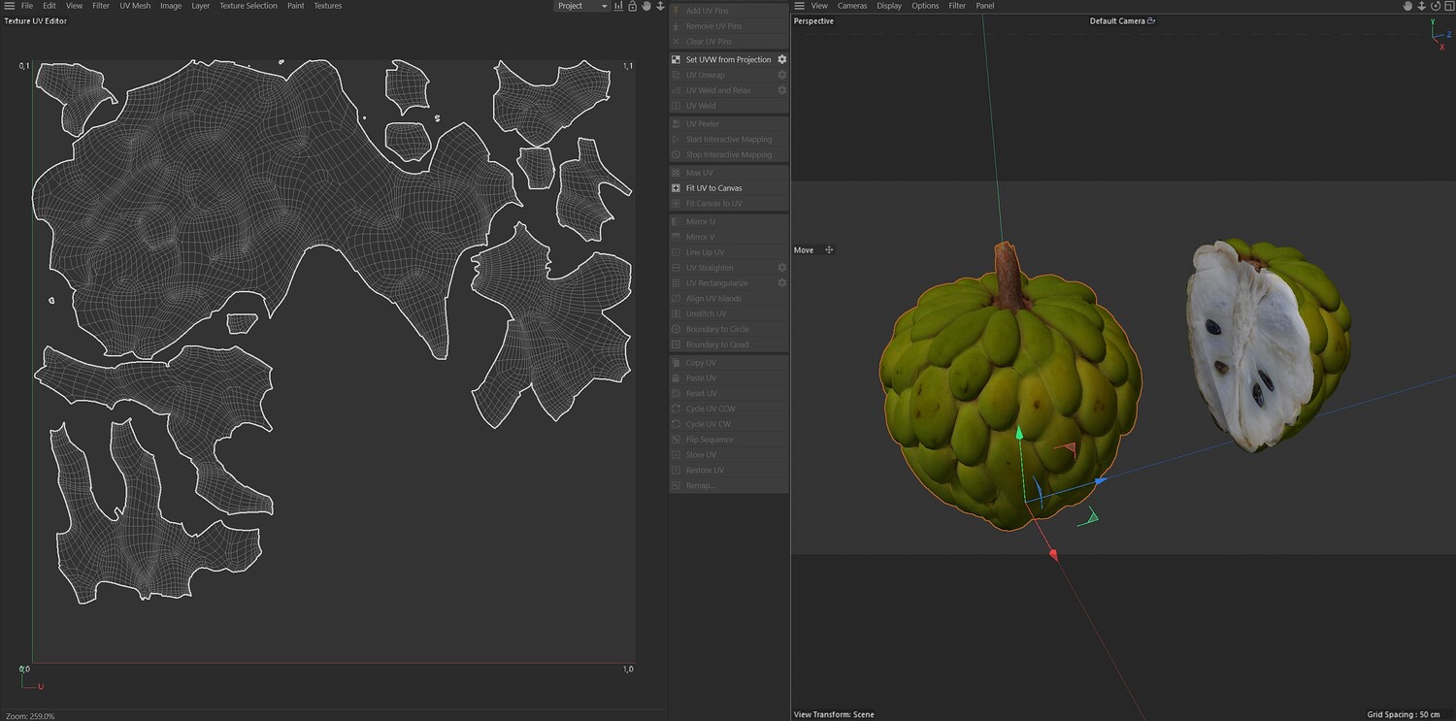Open the Filter menu in Texture UV Editor

click(101, 6)
